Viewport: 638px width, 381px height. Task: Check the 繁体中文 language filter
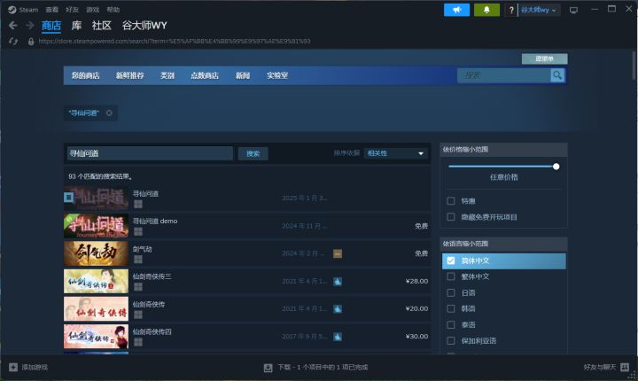pos(451,276)
